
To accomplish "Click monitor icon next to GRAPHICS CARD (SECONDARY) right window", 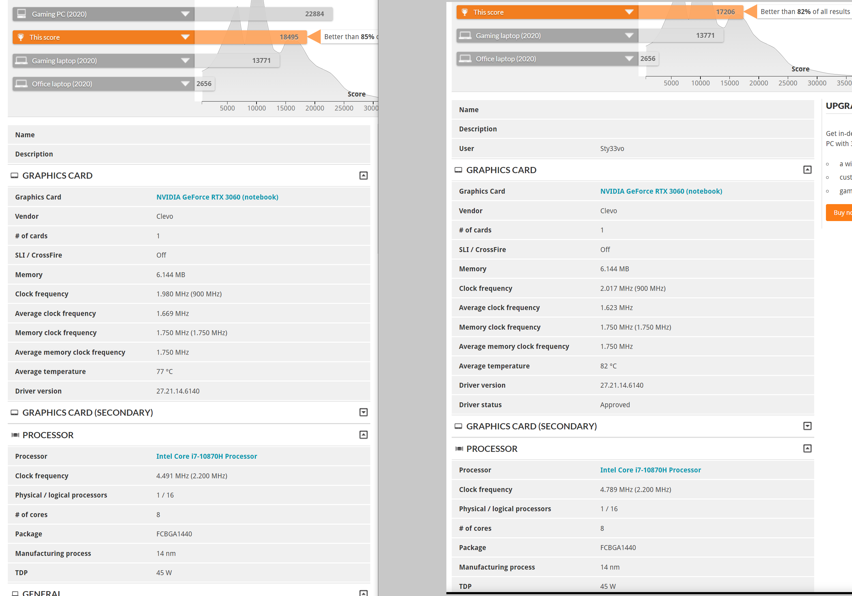I will 458,426.
